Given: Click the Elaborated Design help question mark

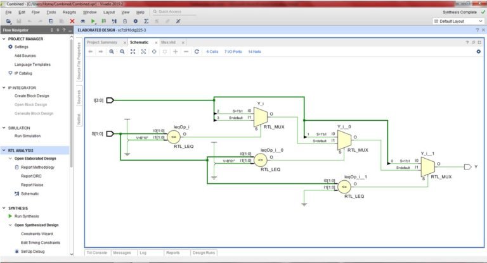Looking at the screenshot, I should [477, 30].
